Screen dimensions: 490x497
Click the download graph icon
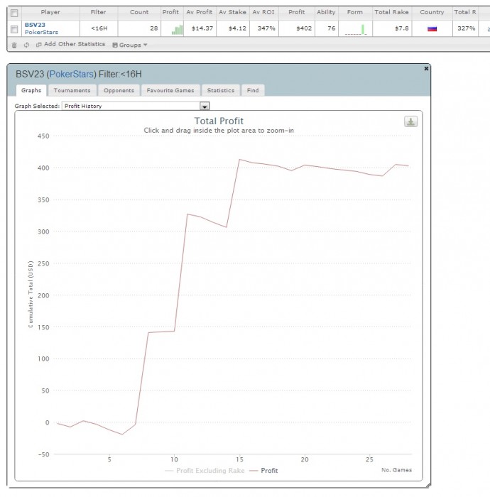tap(410, 121)
